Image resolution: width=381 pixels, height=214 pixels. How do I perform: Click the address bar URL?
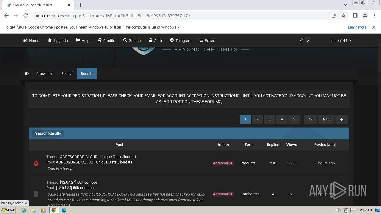coord(116,15)
